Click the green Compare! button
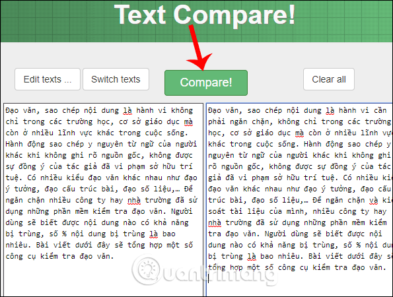The width and height of the screenshot is (393, 297). (x=206, y=82)
